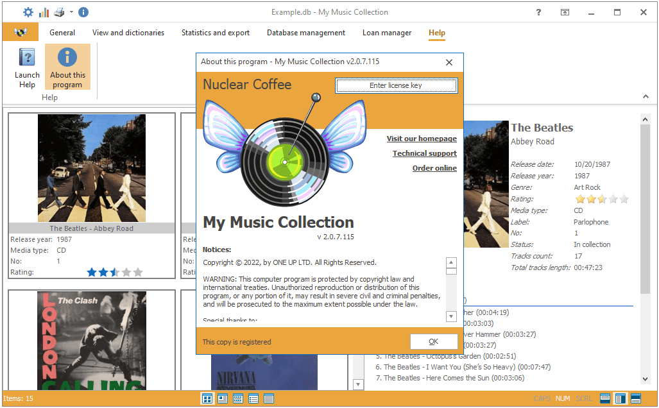Select track I Want You (She's So Heavy)

coord(463,367)
